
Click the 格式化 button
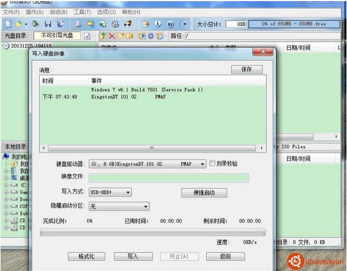[85, 257]
